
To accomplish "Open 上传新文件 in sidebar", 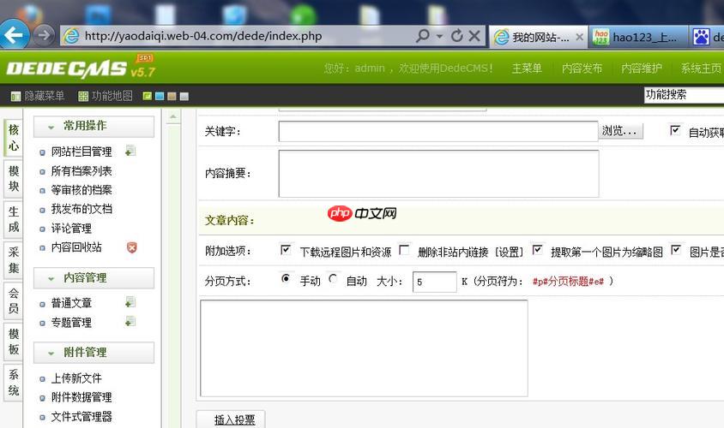I will [76, 378].
